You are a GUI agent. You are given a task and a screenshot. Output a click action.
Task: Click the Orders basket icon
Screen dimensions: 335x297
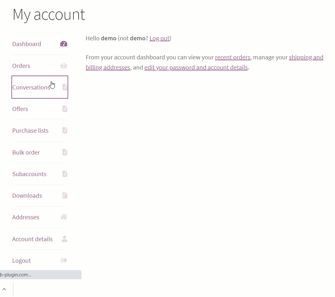(64, 66)
